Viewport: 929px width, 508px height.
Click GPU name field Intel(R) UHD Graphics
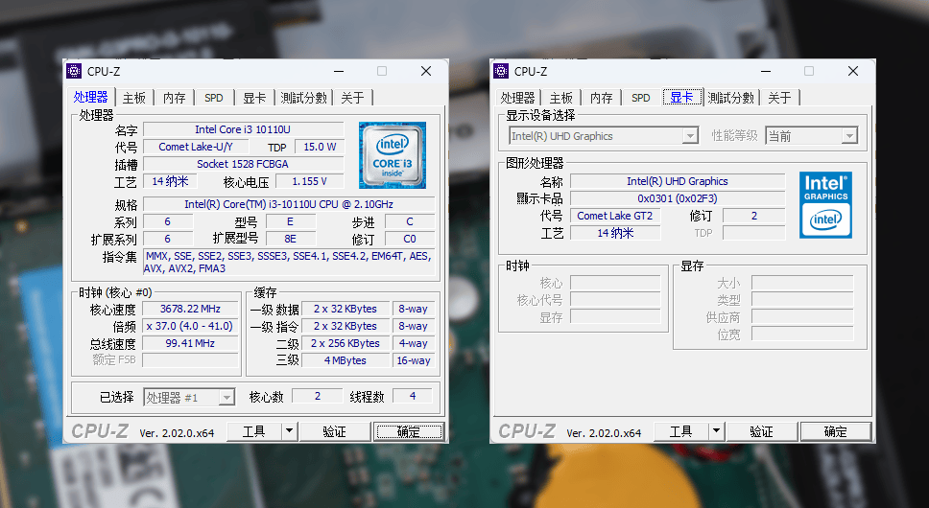(x=678, y=181)
